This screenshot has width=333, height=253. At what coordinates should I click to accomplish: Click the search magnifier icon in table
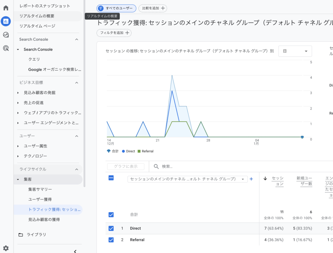[156, 166]
